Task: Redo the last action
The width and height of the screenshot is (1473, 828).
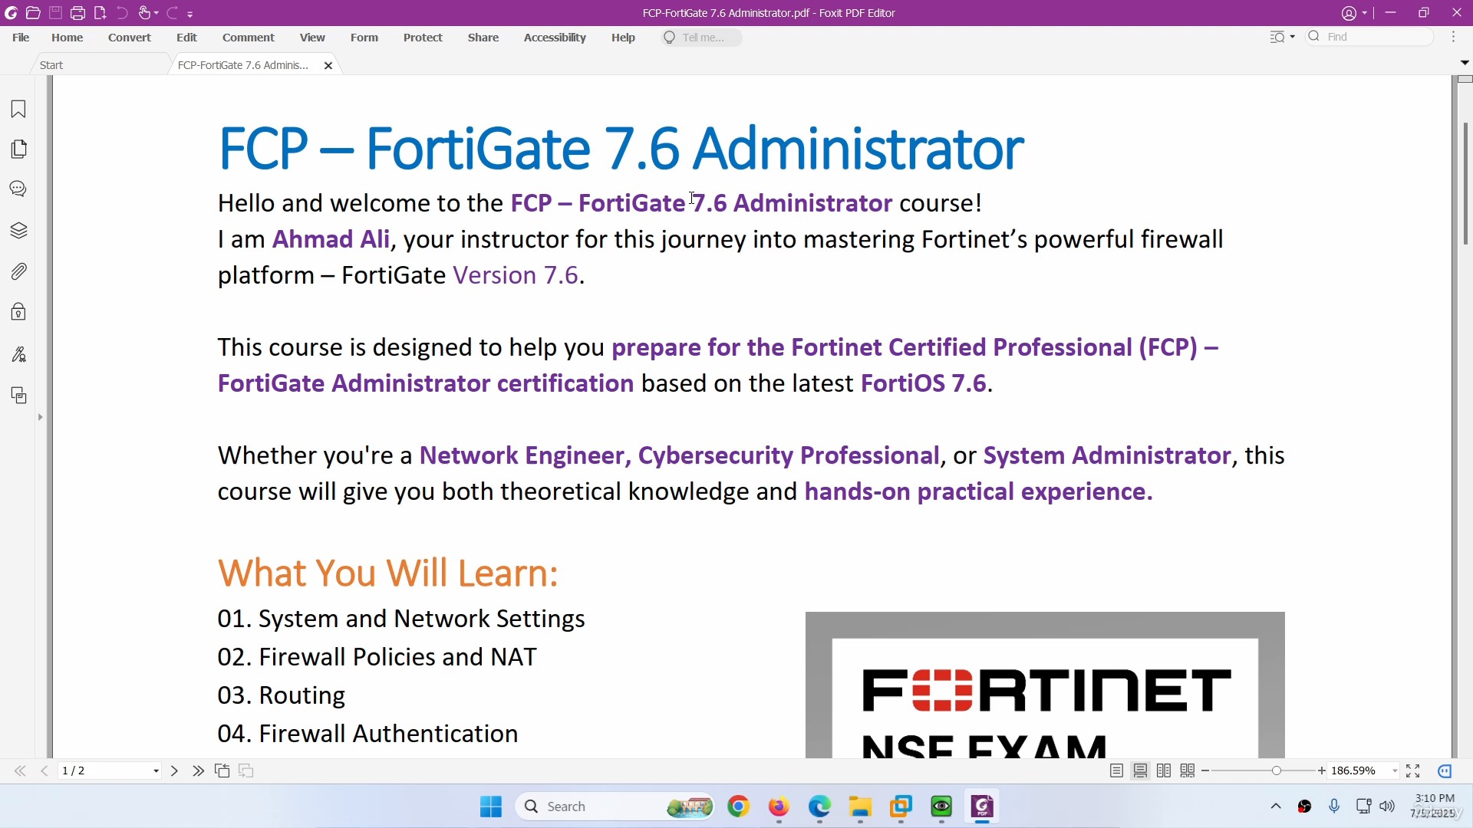Action: (172, 13)
